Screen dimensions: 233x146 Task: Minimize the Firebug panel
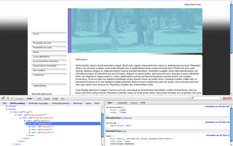coord(224,98)
